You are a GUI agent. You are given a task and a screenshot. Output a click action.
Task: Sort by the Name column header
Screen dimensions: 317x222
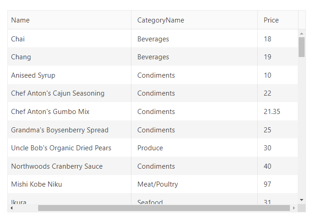click(x=20, y=20)
